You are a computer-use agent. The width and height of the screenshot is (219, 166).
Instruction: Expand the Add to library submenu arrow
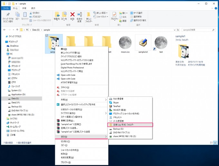106,113
